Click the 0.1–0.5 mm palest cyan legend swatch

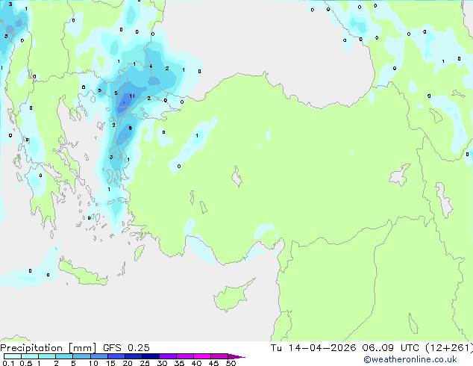[x=13, y=356]
